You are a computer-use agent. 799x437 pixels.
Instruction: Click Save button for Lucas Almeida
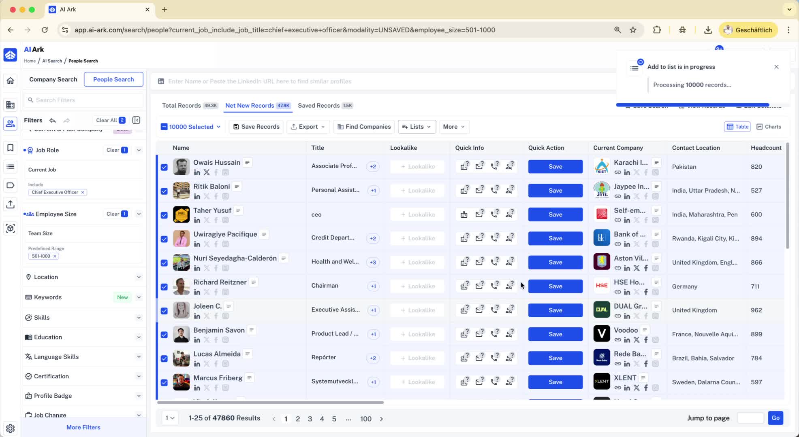pyautogui.click(x=555, y=358)
